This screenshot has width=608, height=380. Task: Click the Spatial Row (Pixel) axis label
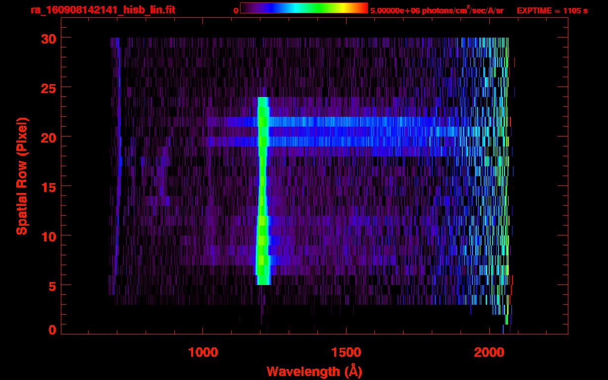(22, 176)
